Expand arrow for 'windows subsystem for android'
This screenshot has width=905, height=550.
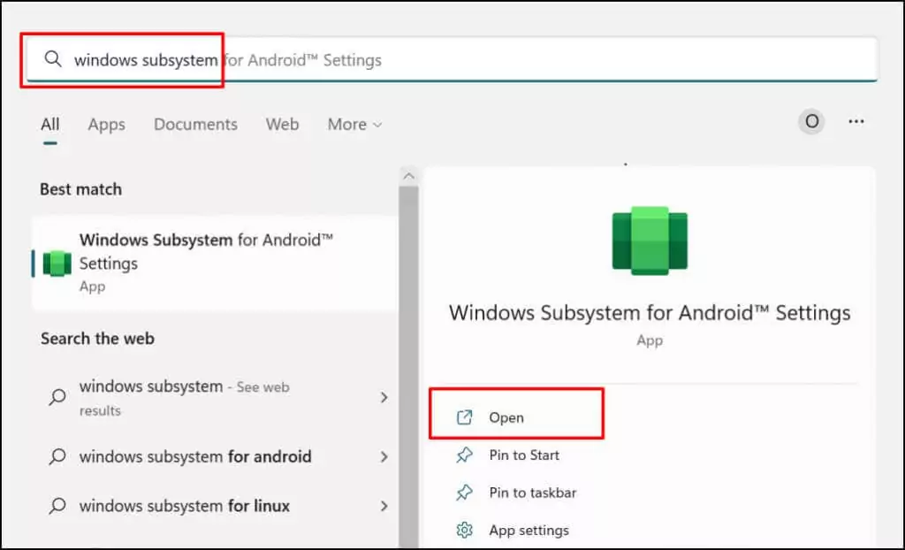[384, 456]
